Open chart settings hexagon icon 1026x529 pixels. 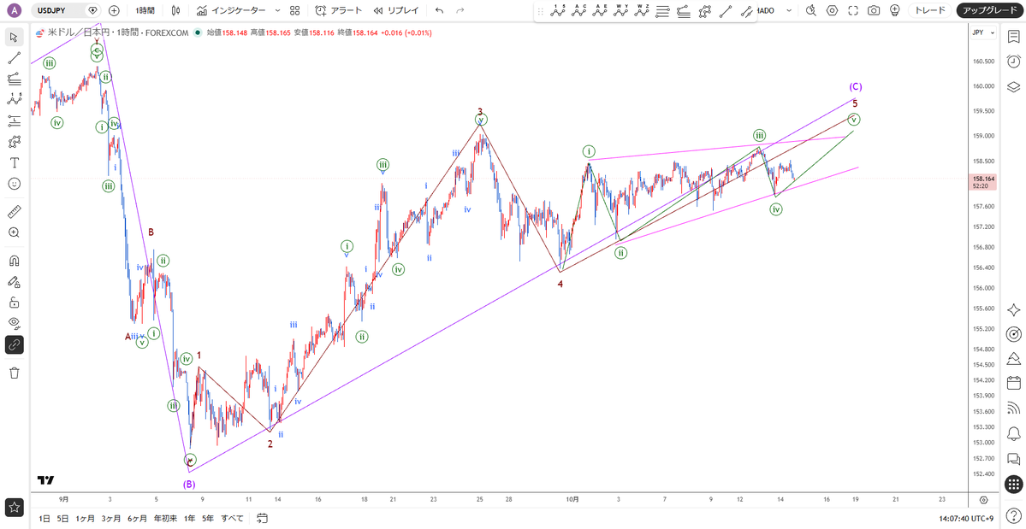pos(833,10)
